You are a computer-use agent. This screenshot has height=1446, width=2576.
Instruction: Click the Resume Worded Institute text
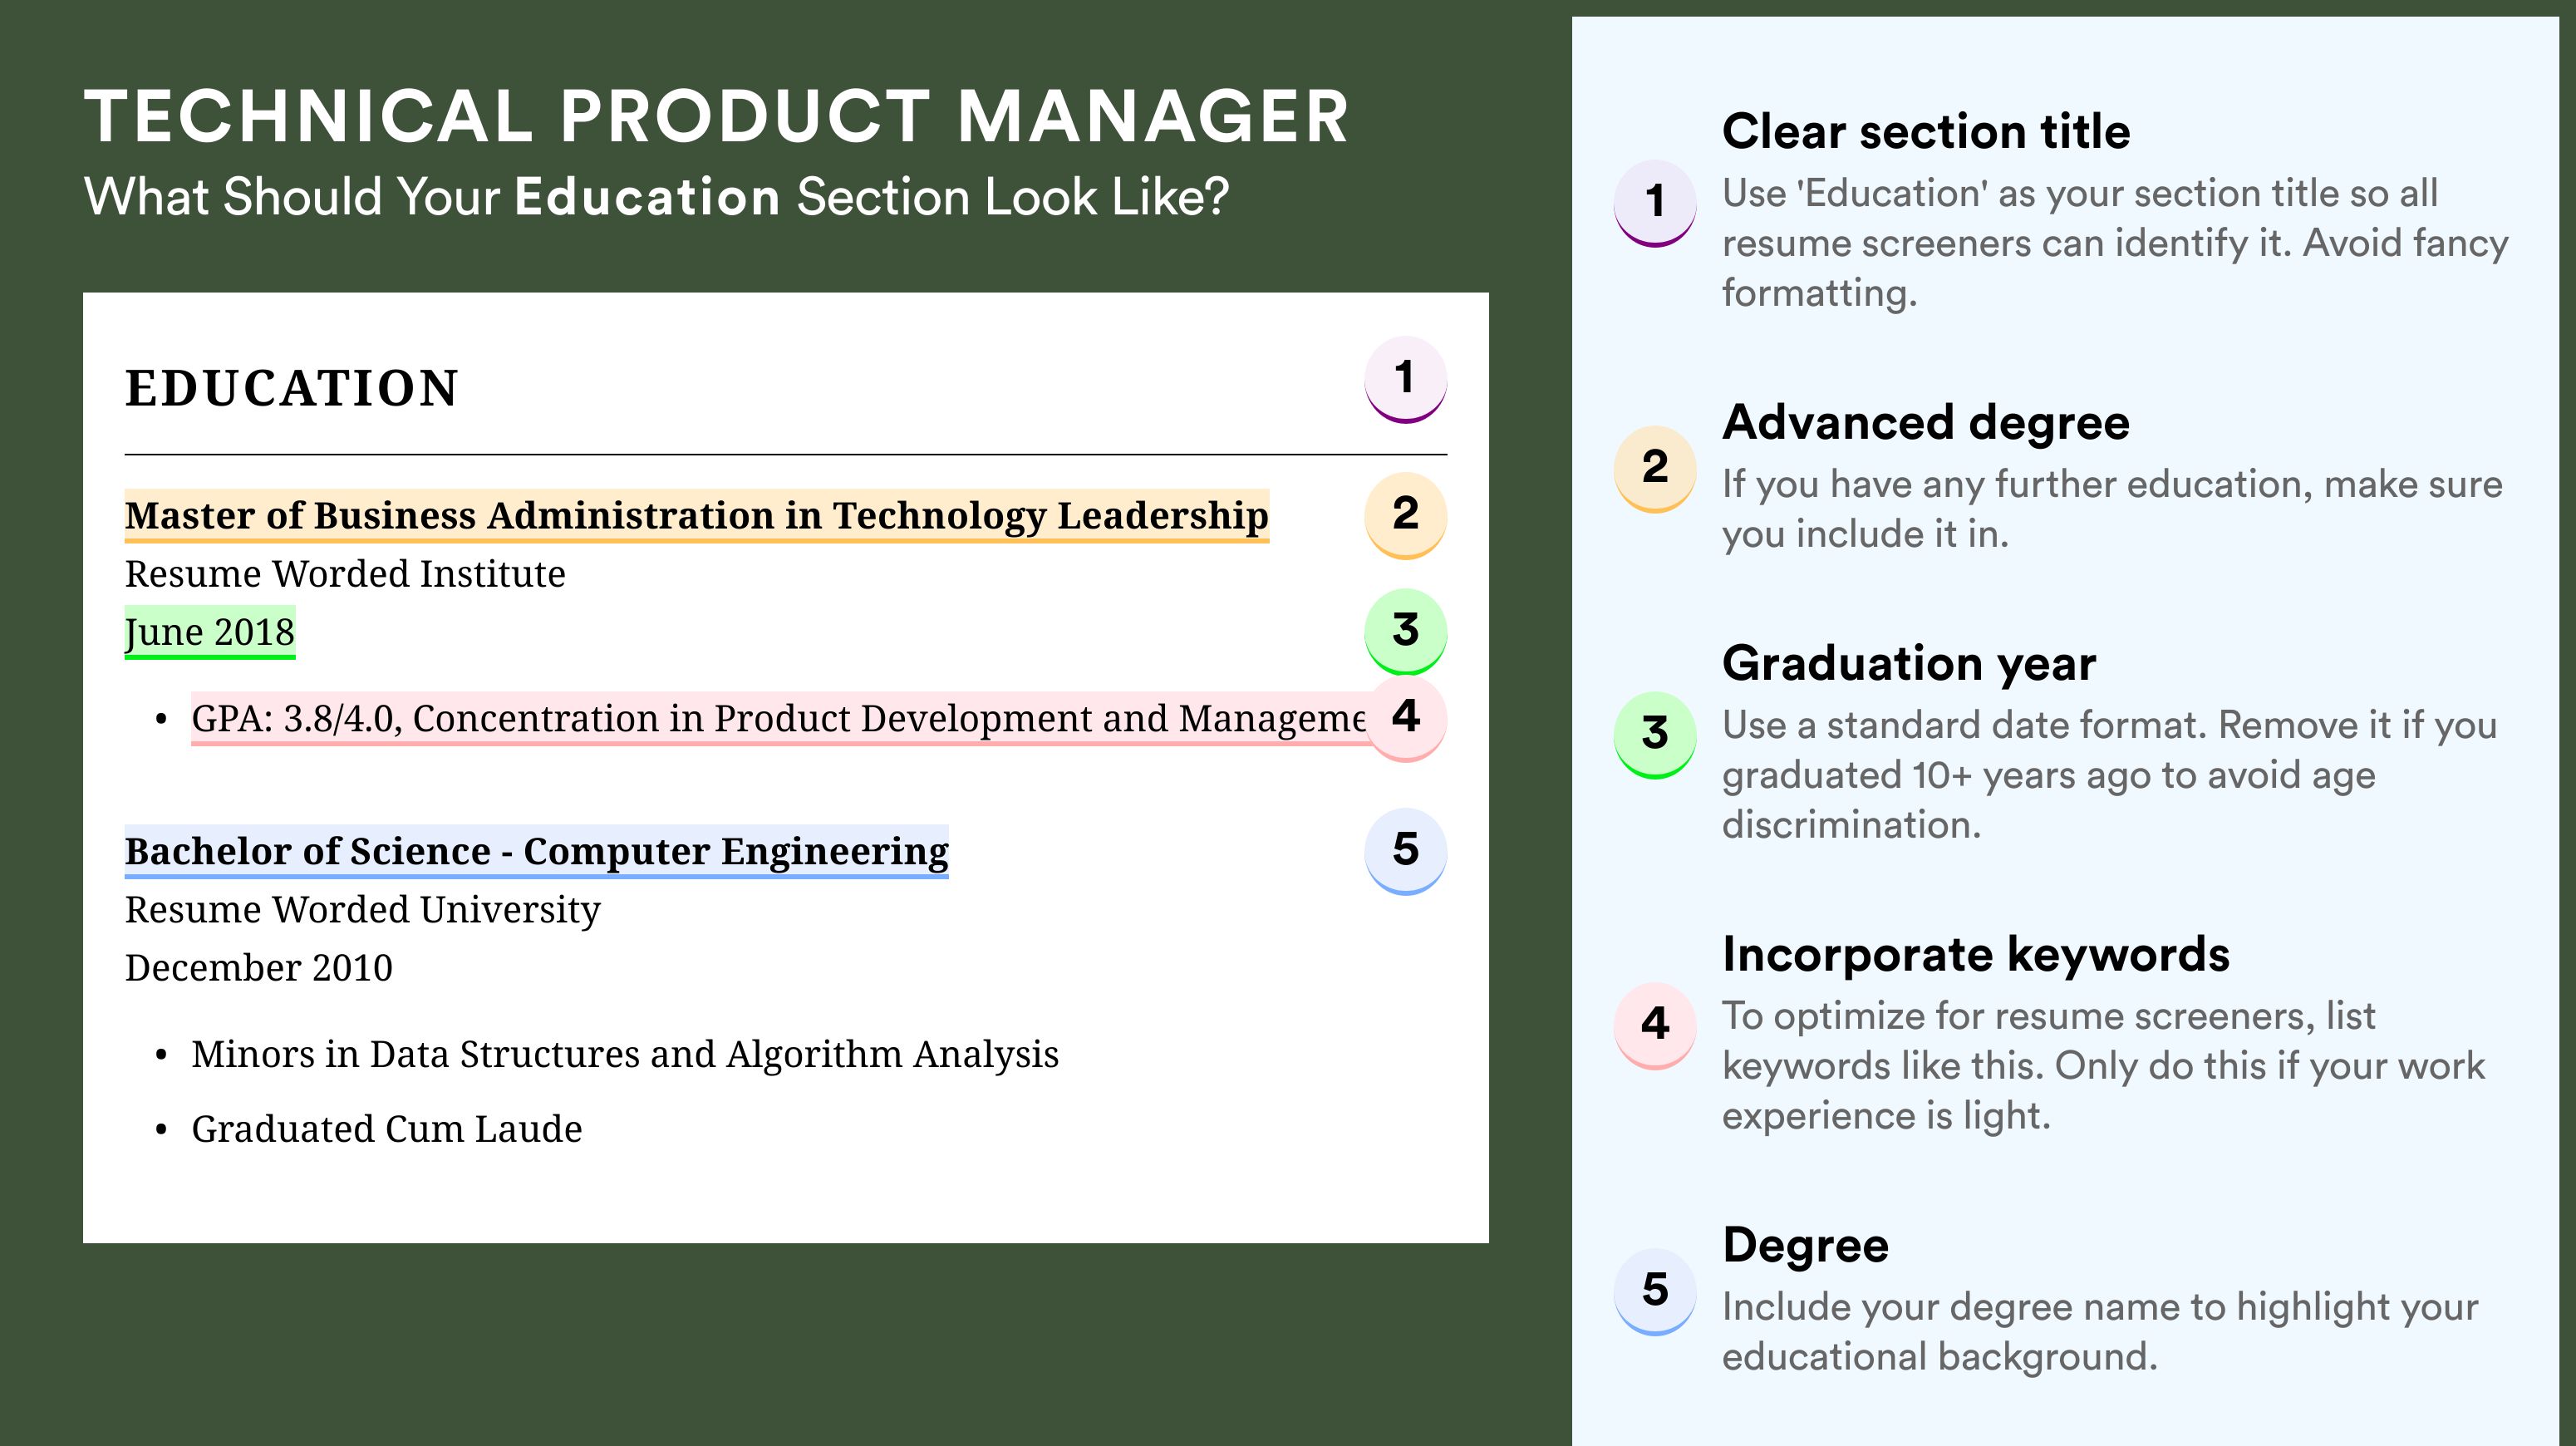[345, 574]
